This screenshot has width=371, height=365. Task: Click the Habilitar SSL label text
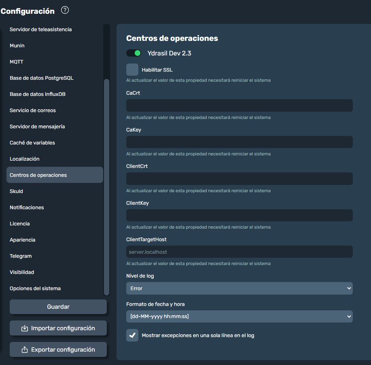[157, 70]
